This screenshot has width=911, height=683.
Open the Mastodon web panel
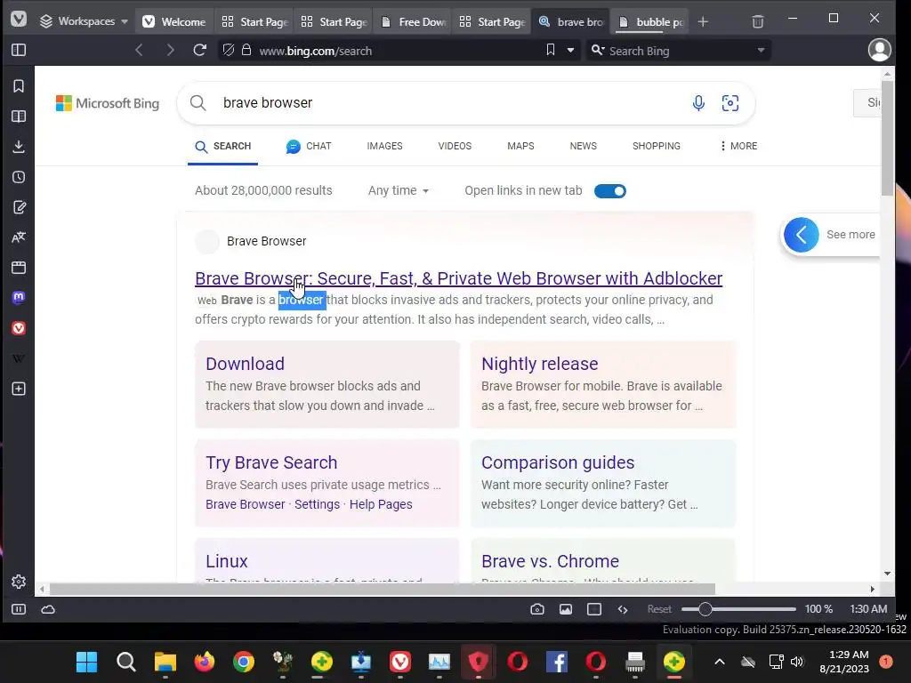pos(19,297)
